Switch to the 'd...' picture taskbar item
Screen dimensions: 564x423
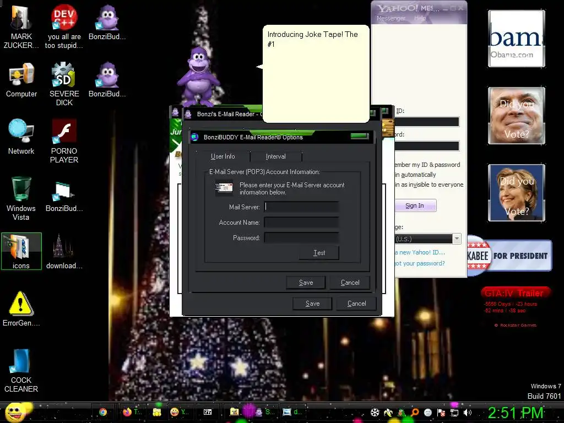tap(292, 412)
